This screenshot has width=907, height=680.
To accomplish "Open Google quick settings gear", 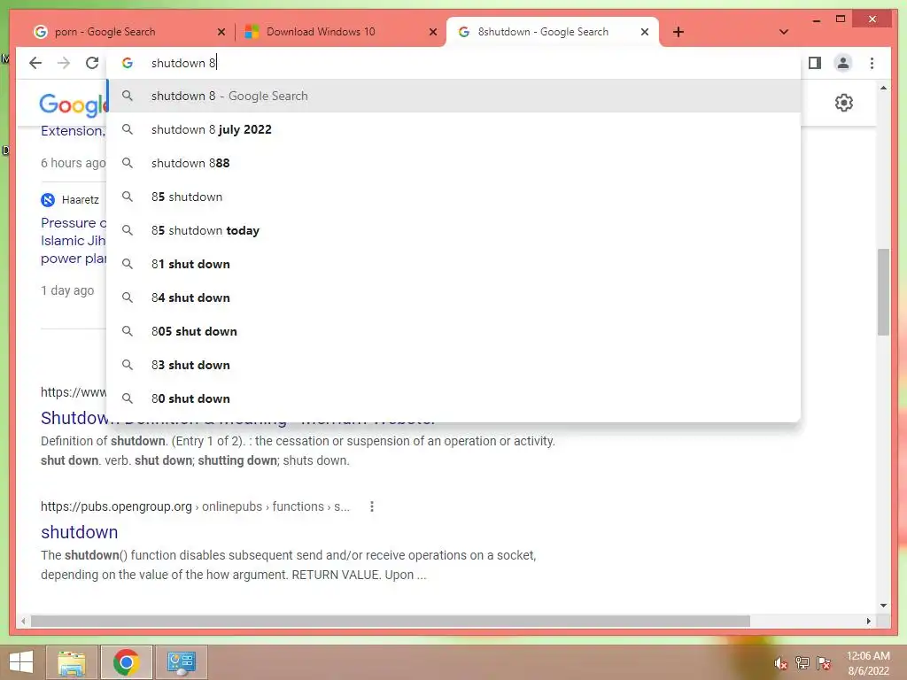I will pos(844,103).
